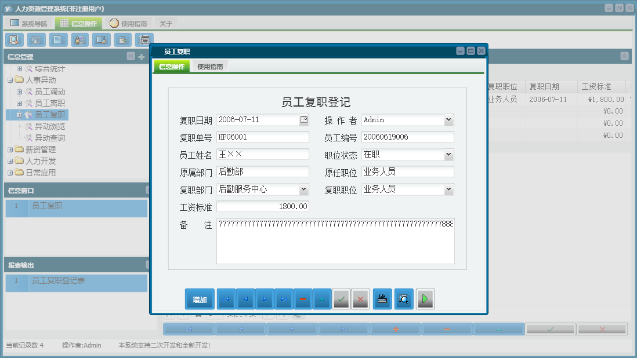Click the monitor browse icon in toolbar
The width and height of the screenshot is (637, 358).
(x=101, y=39)
